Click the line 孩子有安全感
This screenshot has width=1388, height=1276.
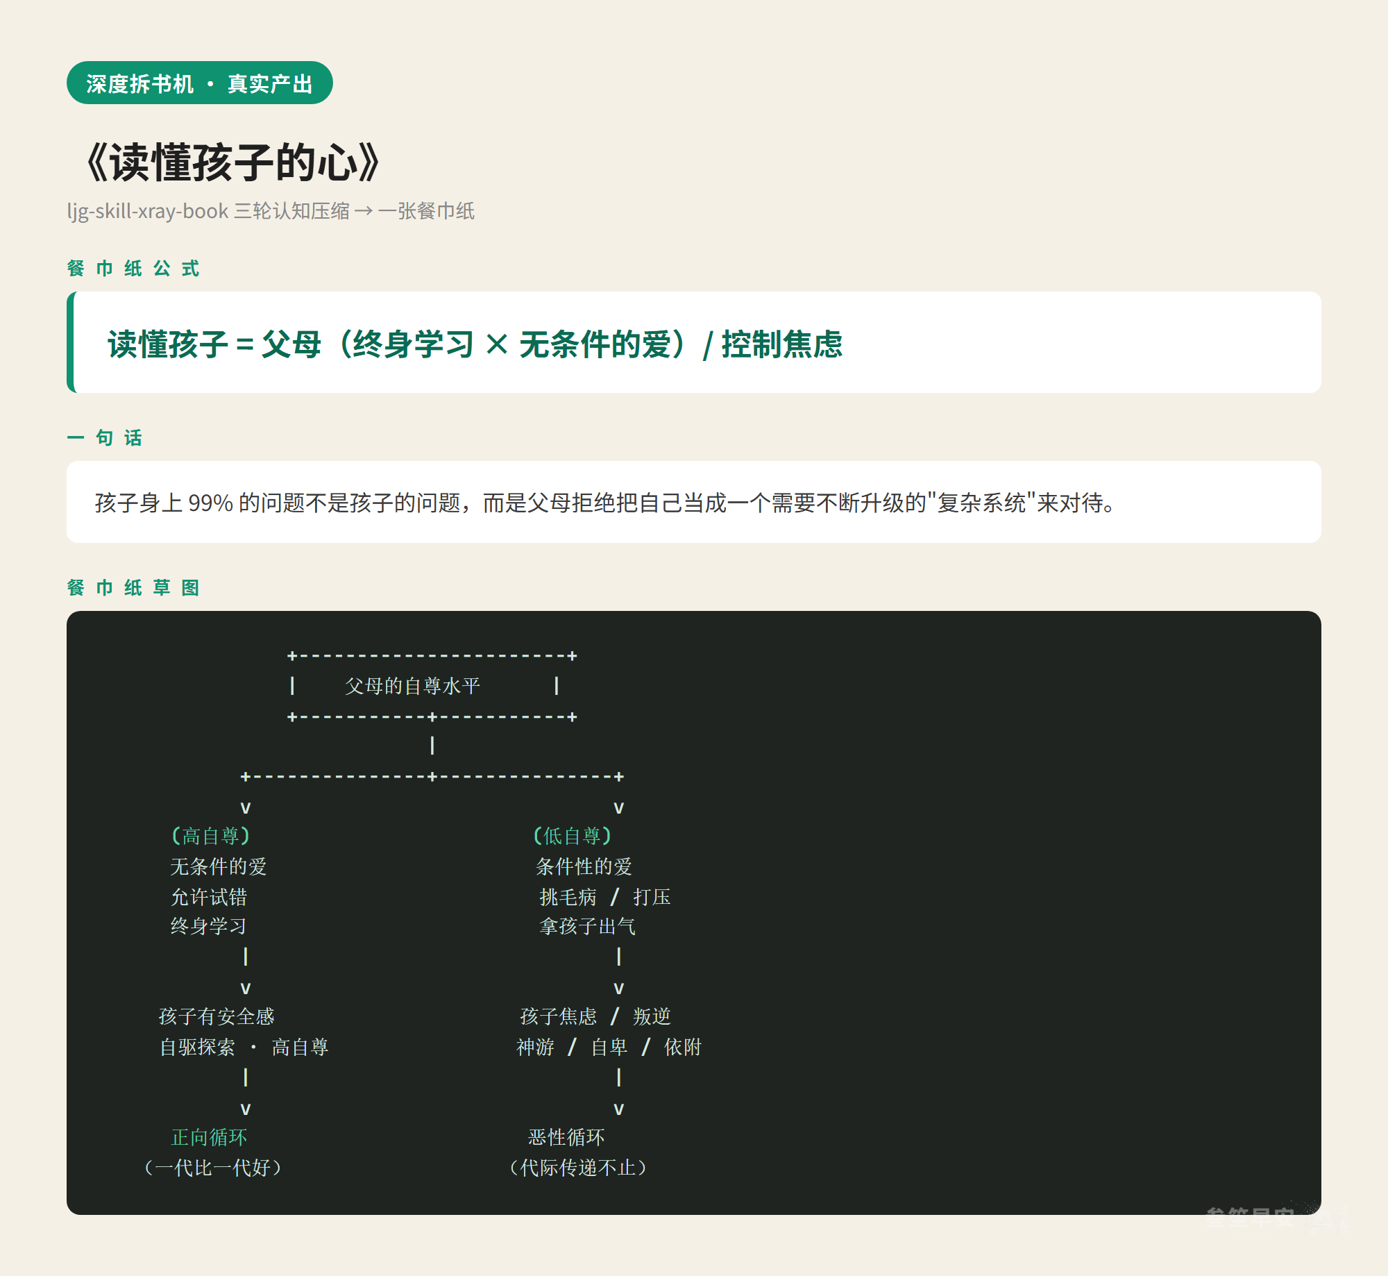pos(217,1016)
